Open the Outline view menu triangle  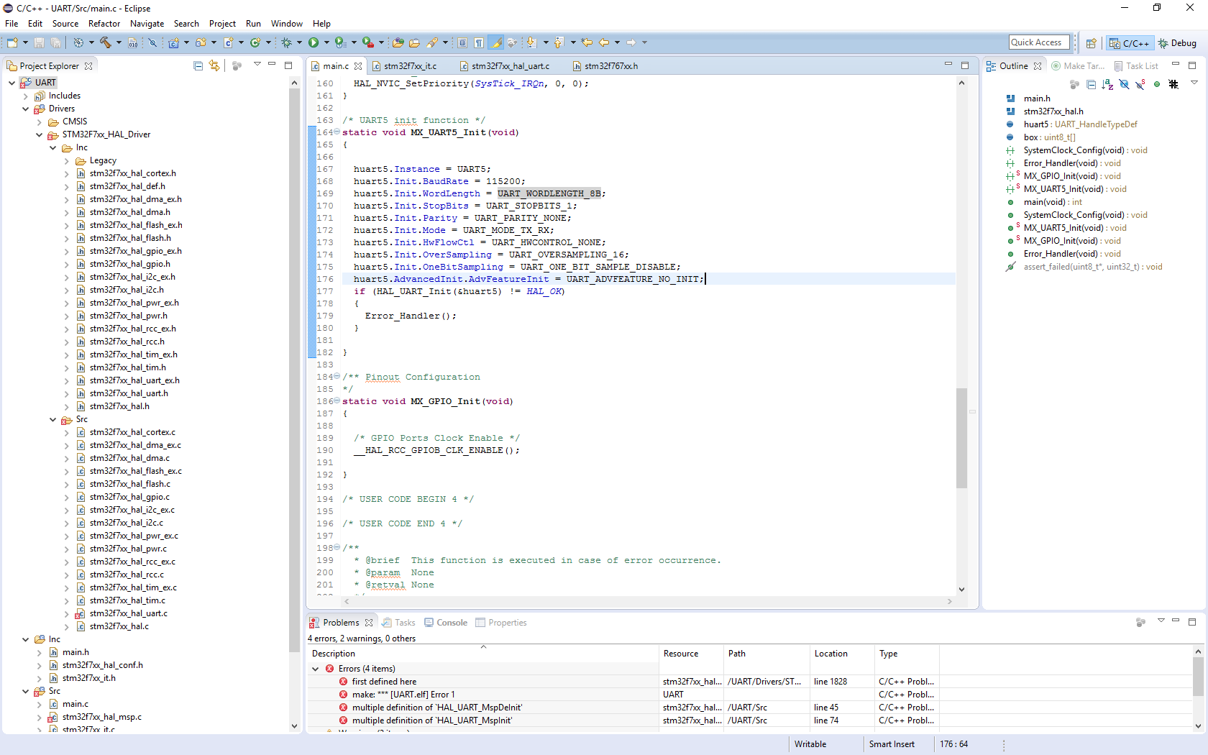click(x=1194, y=83)
